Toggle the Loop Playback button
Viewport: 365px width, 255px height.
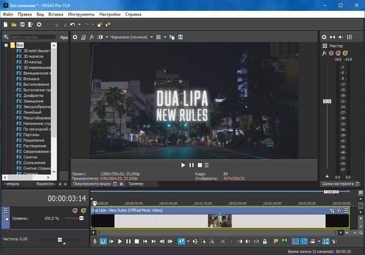point(103,241)
